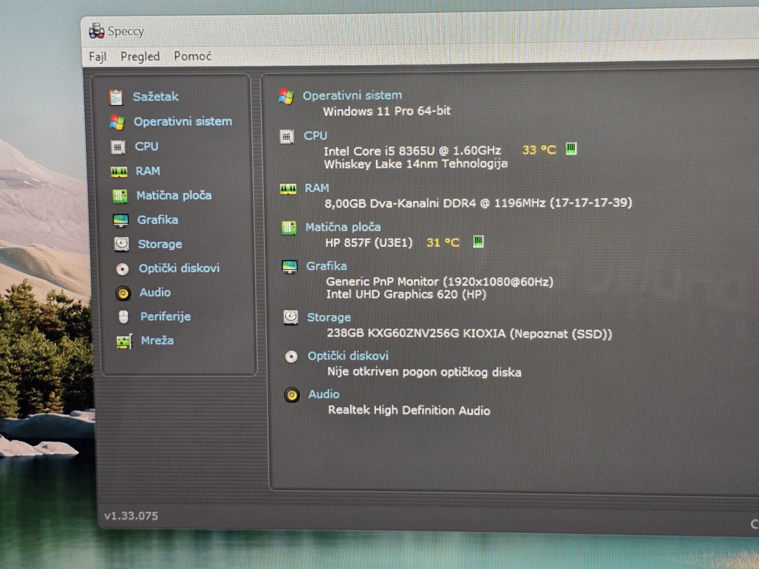Click the Audio speaker icon in sidebar

[123, 293]
